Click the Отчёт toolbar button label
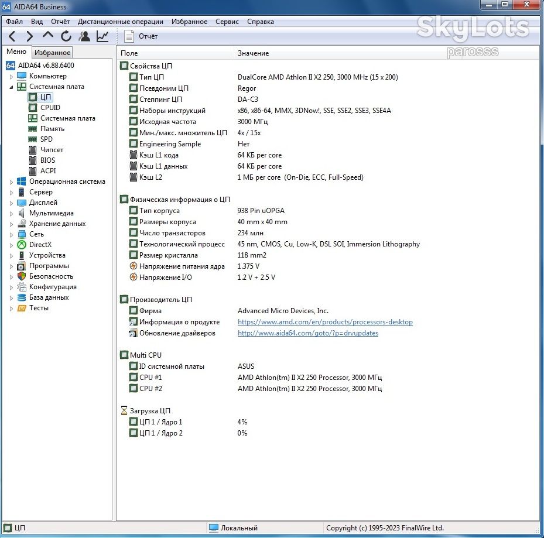The image size is (544, 538). click(x=148, y=36)
